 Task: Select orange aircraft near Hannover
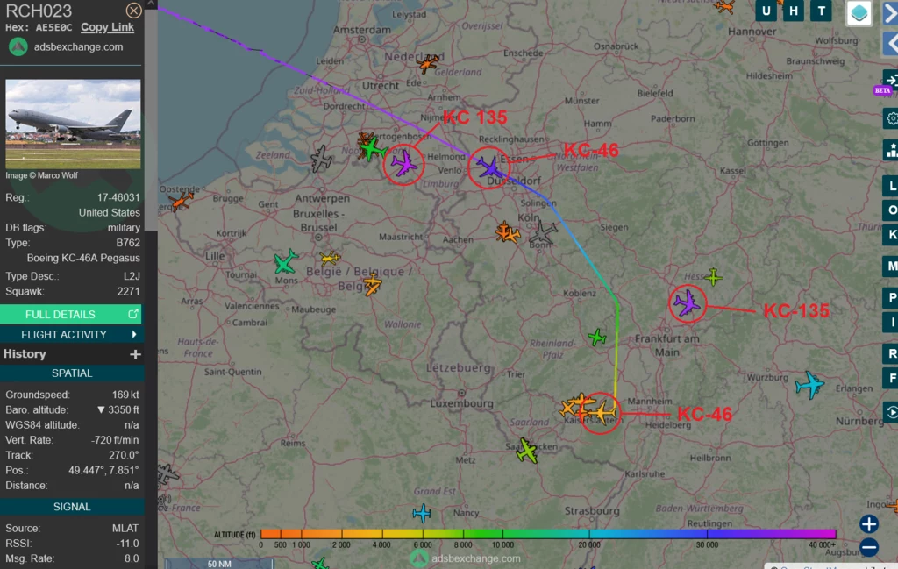click(723, 7)
